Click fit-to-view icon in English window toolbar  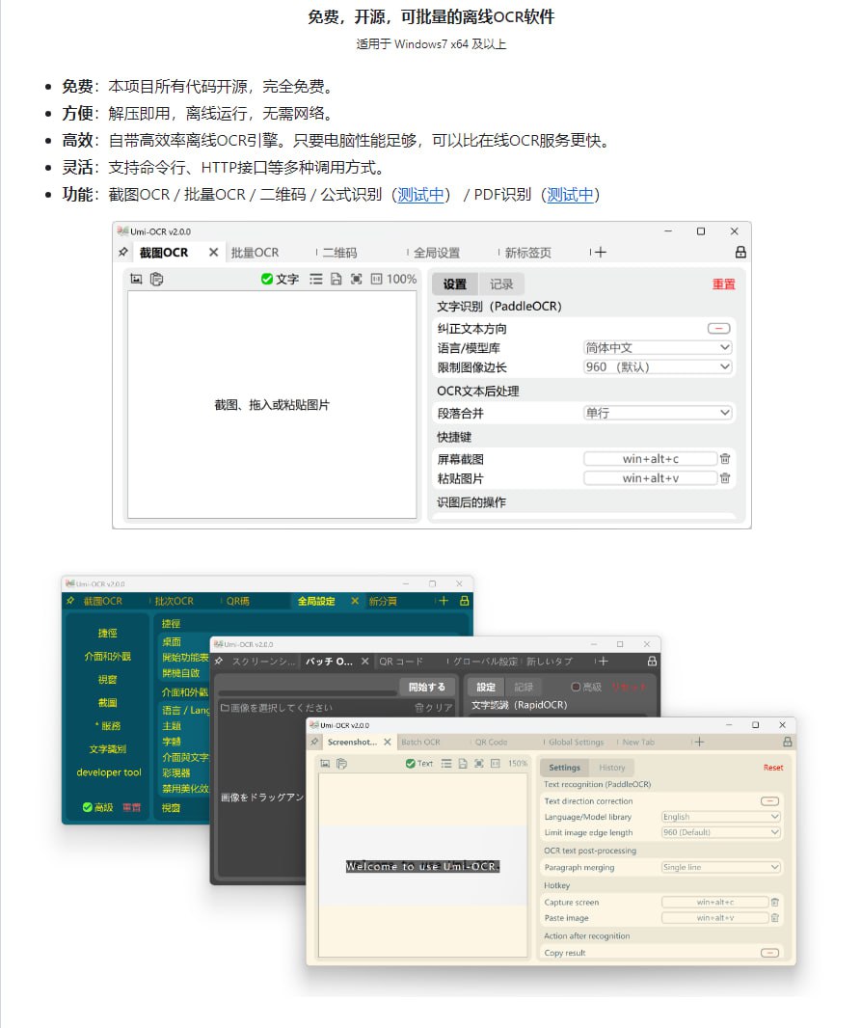tap(479, 763)
